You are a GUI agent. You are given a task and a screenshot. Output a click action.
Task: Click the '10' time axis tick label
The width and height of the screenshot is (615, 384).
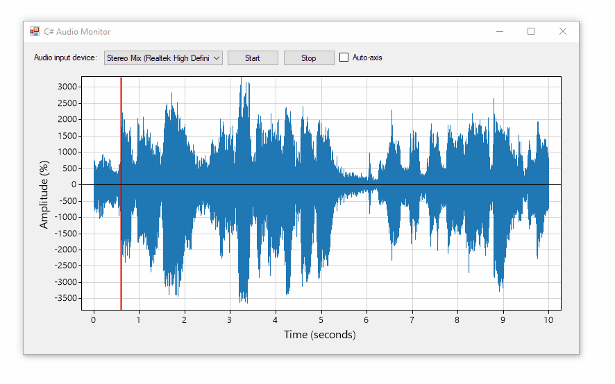click(x=548, y=320)
